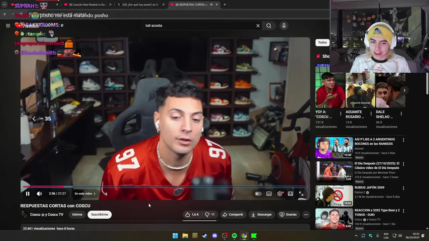Start voice search with microphone
The width and height of the screenshot is (429, 241).
pyautogui.click(x=284, y=25)
